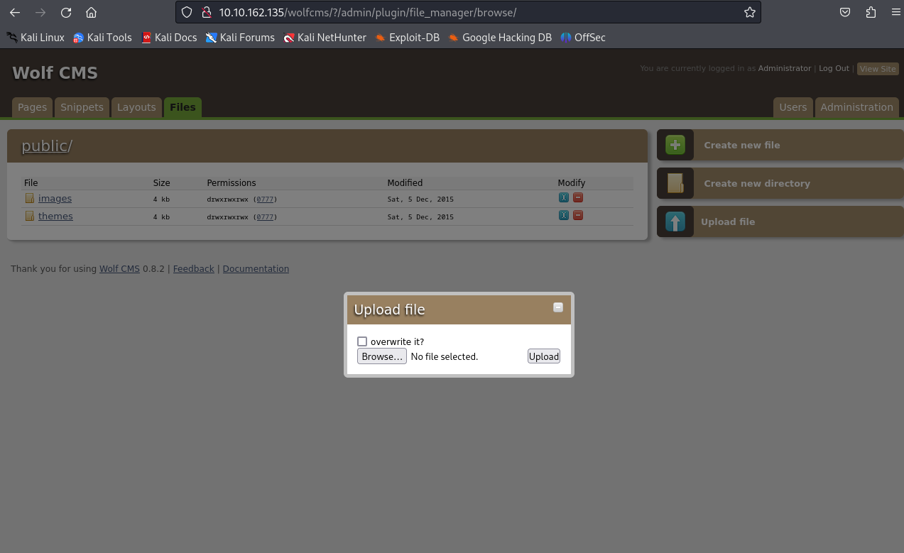The height and width of the screenshot is (553, 904).
Task: Click the No file selected. text
Action: point(445,356)
